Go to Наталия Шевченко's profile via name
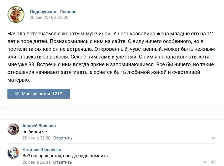 click(x=42, y=150)
